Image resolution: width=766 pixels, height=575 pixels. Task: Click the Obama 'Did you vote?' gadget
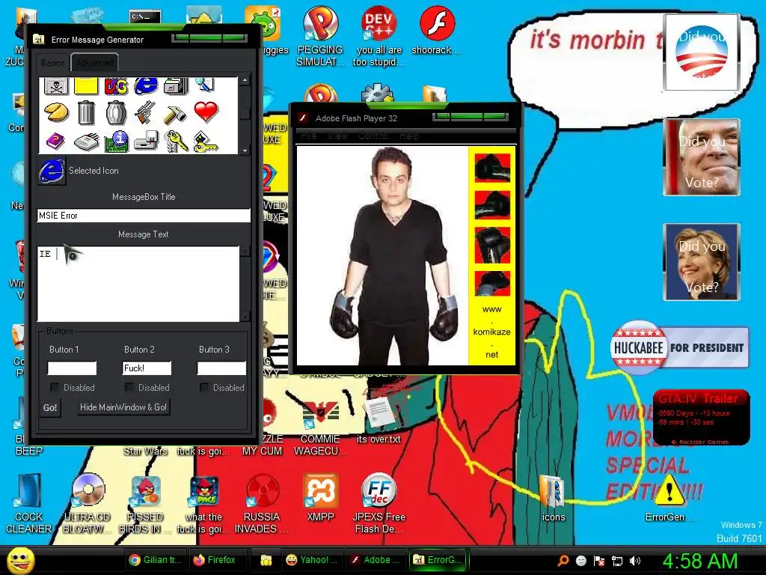pyautogui.click(x=702, y=52)
